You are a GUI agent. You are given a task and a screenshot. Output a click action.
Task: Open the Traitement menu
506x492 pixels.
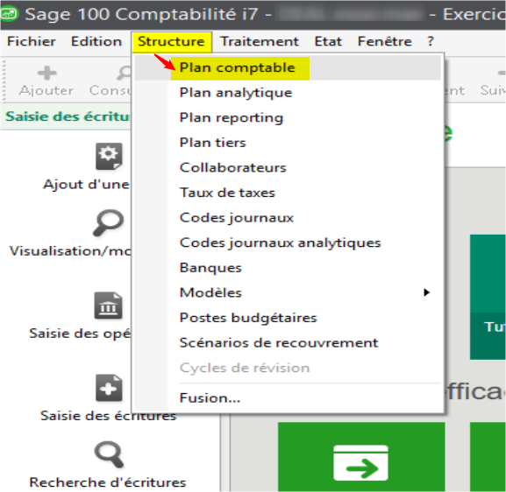point(260,41)
